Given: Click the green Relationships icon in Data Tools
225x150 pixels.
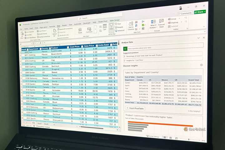Looking at the screenshot, I should click(143, 25).
